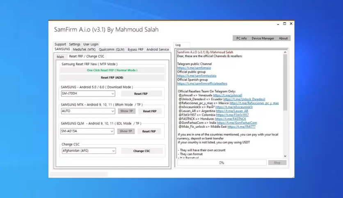Switch to the Android Service tab

[x=158, y=49]
